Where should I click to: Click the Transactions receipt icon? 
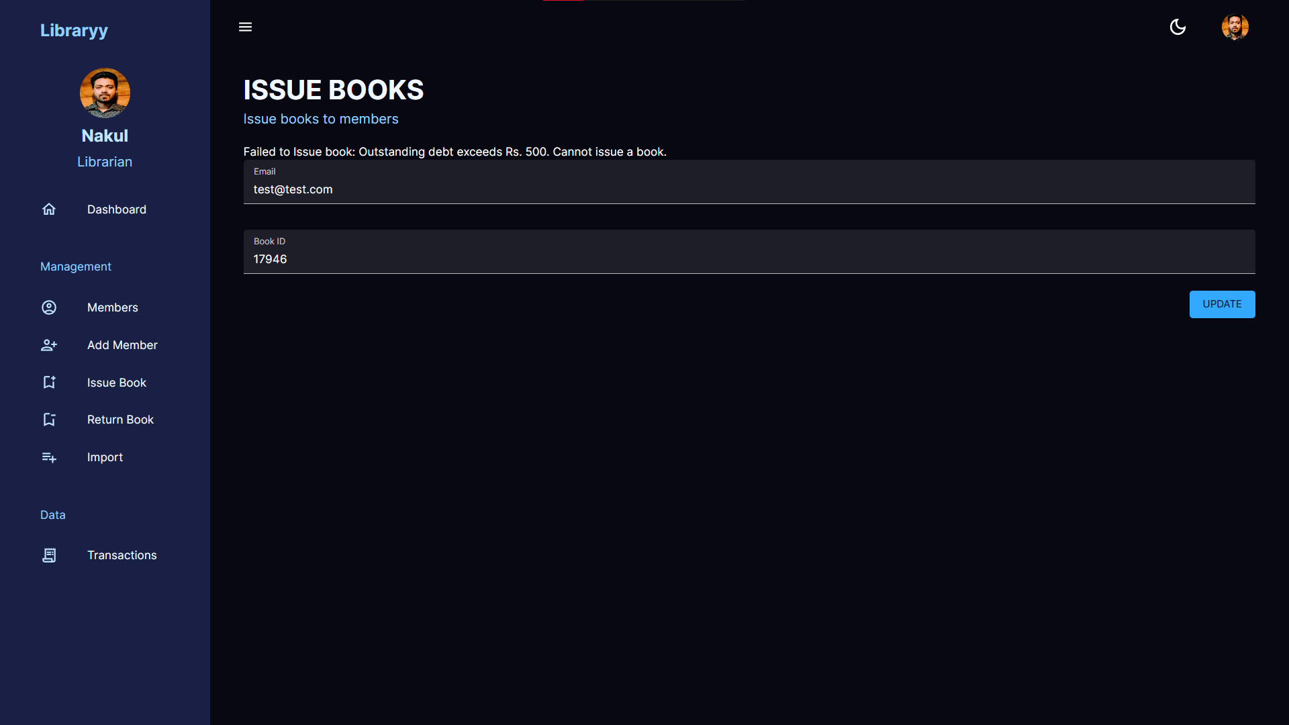tap(49, 555)
